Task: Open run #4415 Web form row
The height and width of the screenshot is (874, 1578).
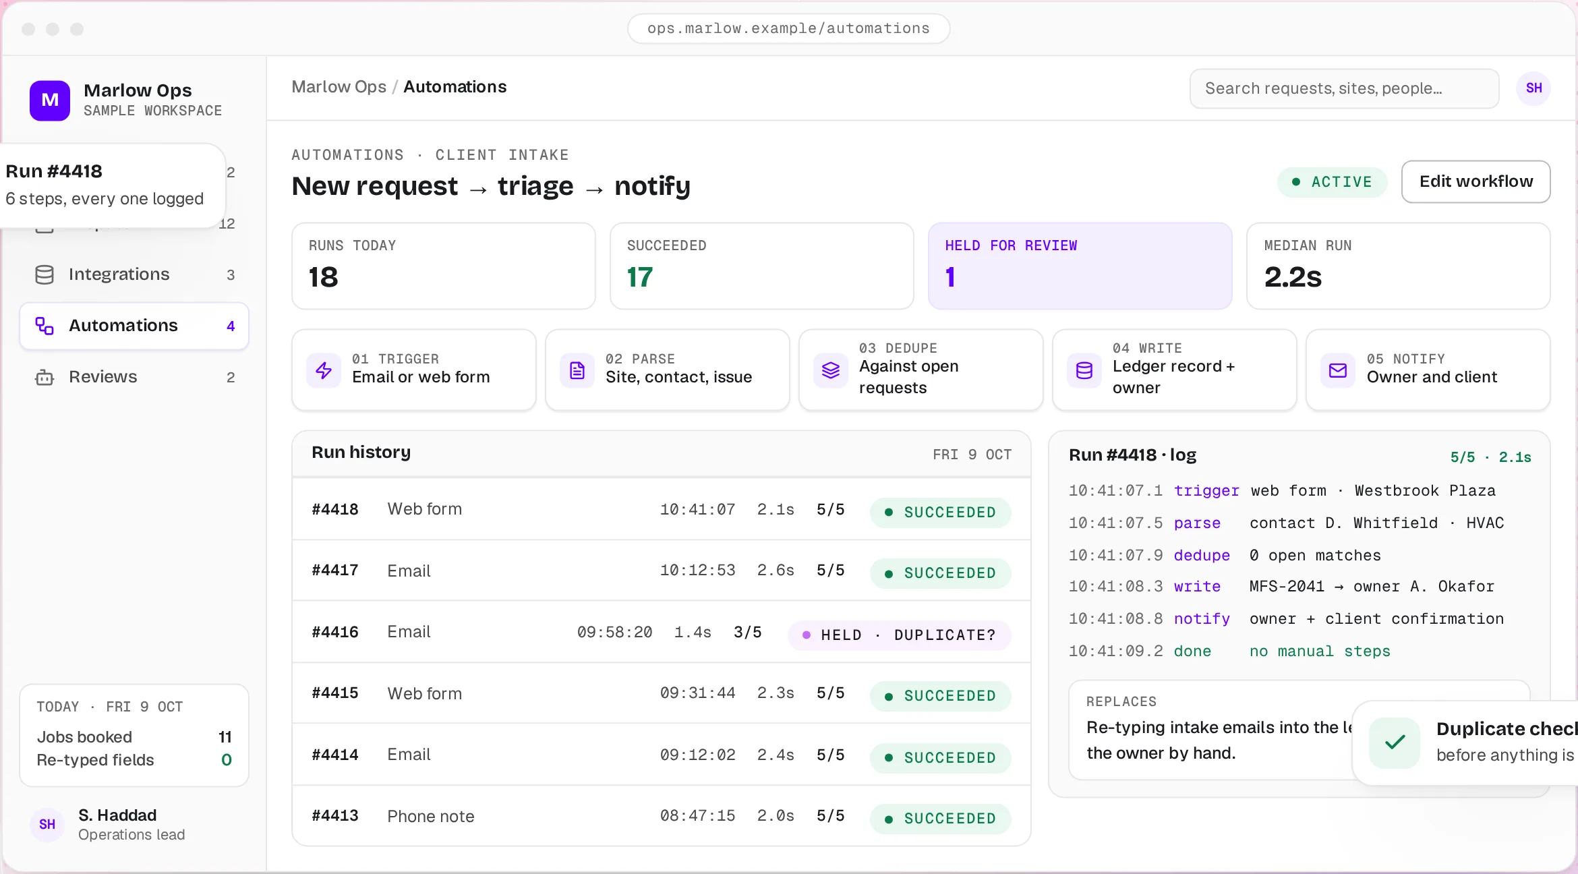Action: coord(662,693)
